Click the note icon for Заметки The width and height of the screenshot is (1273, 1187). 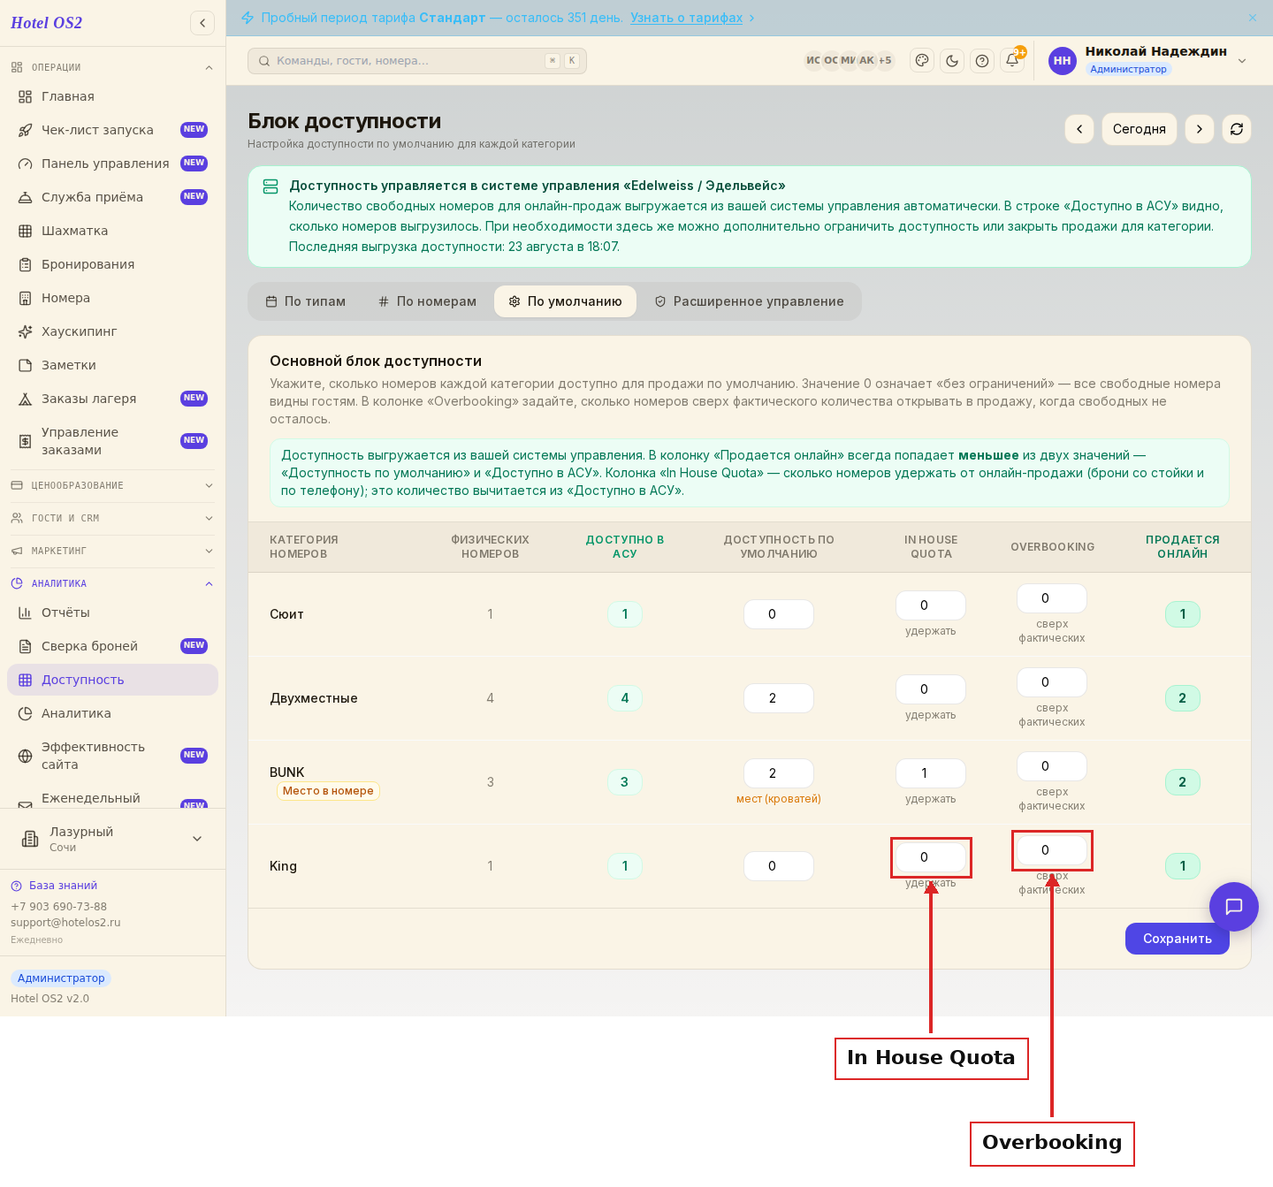(26, 365)
